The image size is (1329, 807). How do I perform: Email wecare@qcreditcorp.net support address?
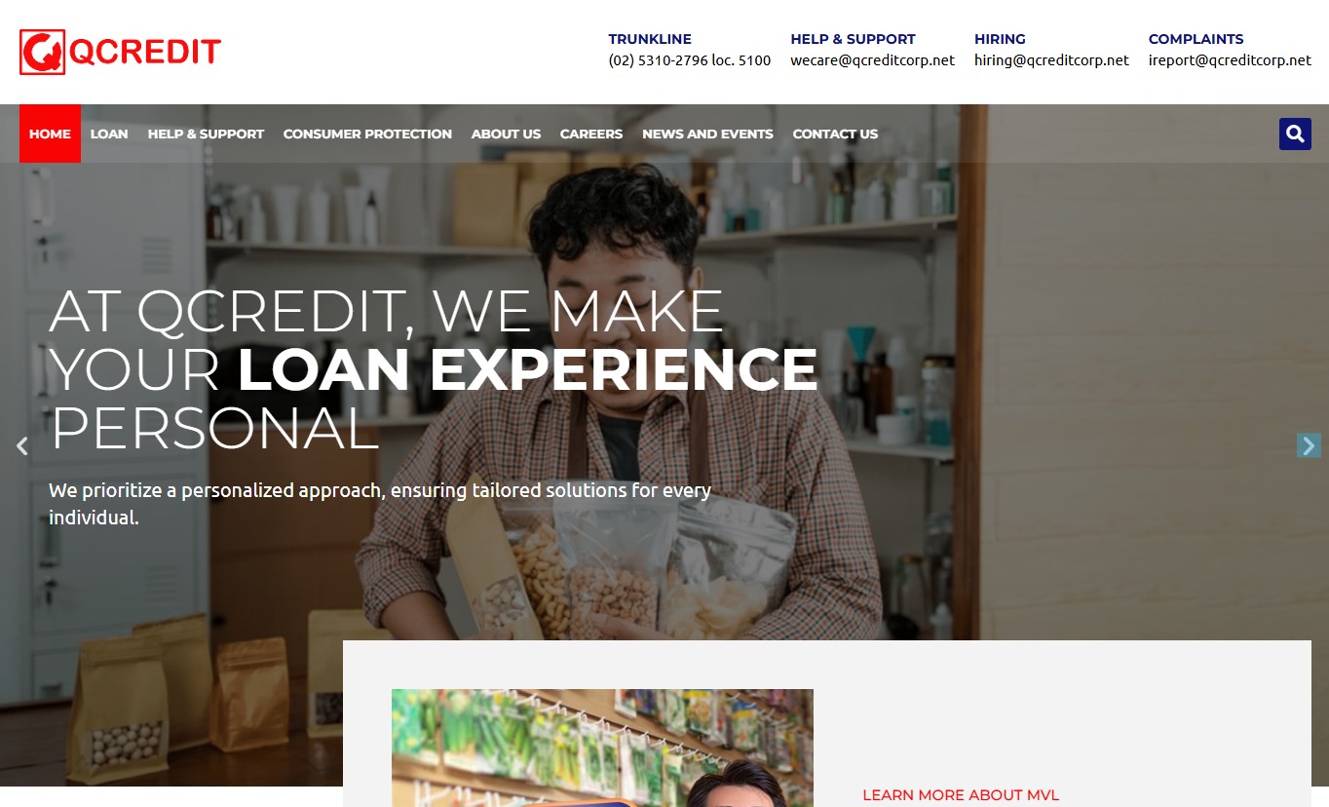click(872, 60)
